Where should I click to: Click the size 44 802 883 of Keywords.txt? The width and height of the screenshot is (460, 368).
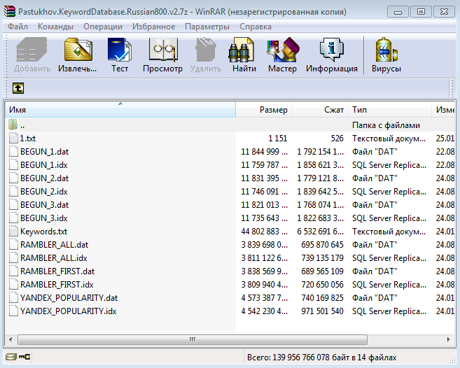coord(265,232)
